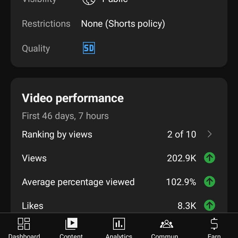Open the Dashboard icon in bottom navigation
This screenshot has width=238, height=238.
point(24,224)
